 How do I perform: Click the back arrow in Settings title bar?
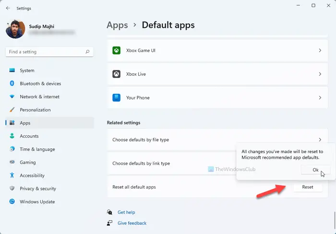[x=8, y=8]
